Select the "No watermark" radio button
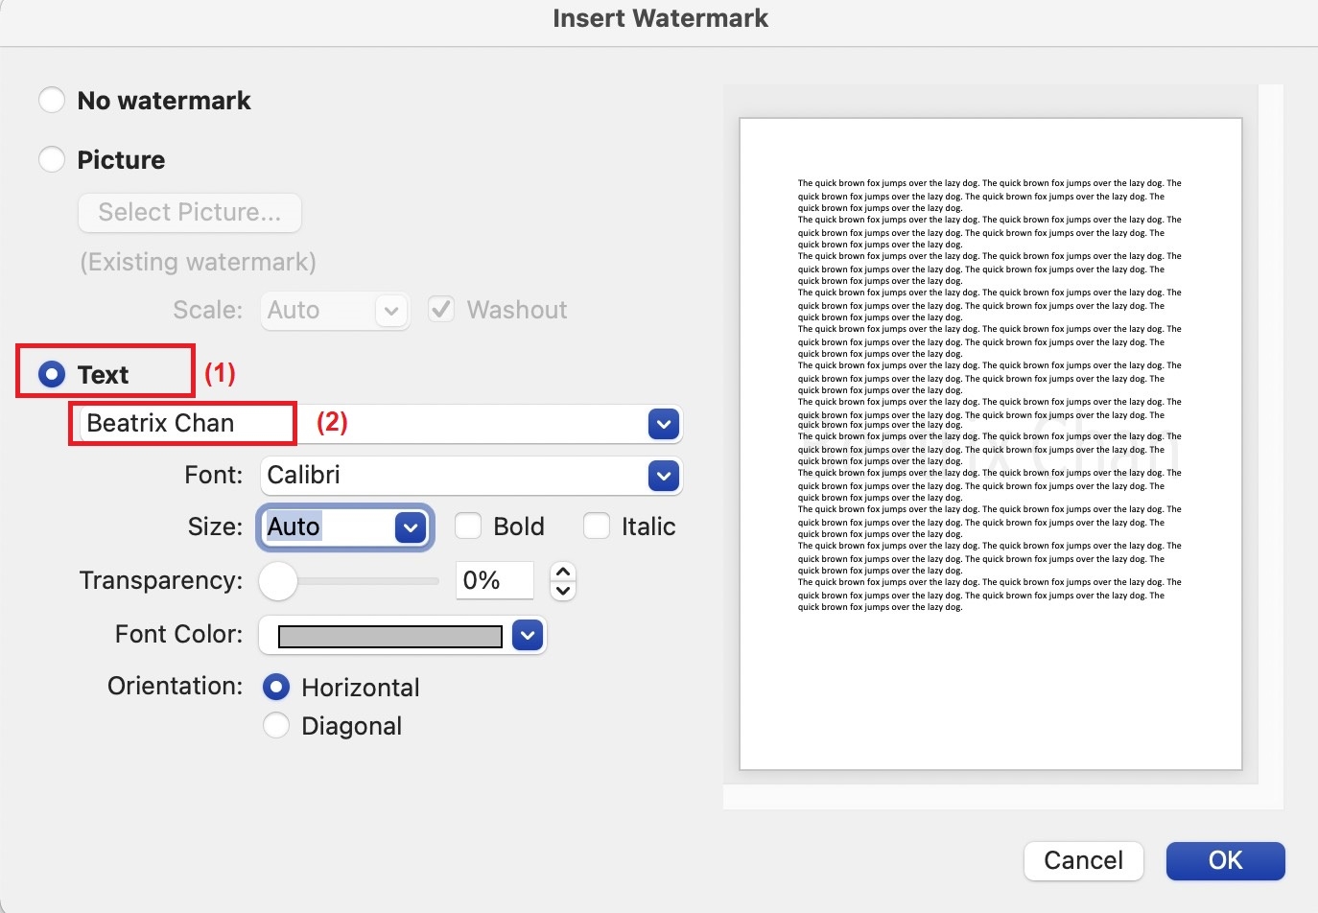Screen dimensions: 1318x913 click(52, 100)
